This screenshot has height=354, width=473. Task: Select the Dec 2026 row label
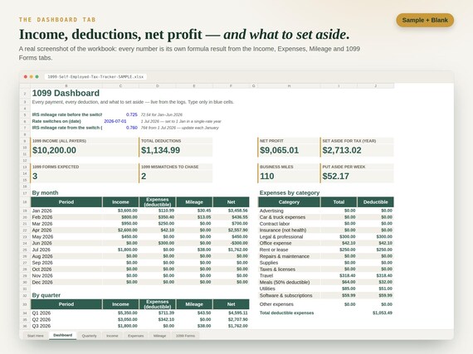tap(42, 283)
